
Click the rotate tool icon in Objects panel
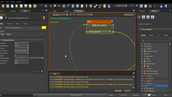(x=148, y=17)
